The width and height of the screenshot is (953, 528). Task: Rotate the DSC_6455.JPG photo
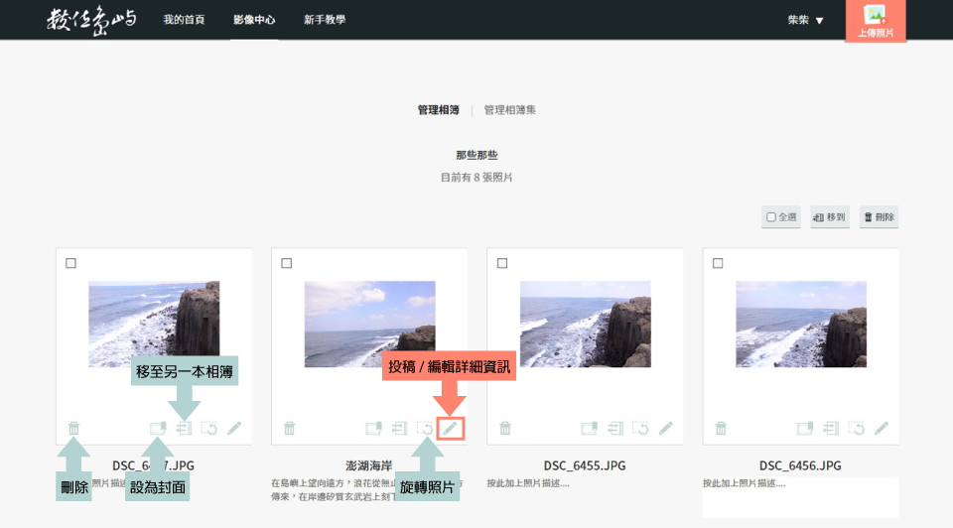[640, 428]
